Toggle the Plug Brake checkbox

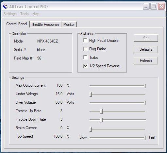pyautogui.click(x=85, y=49)
